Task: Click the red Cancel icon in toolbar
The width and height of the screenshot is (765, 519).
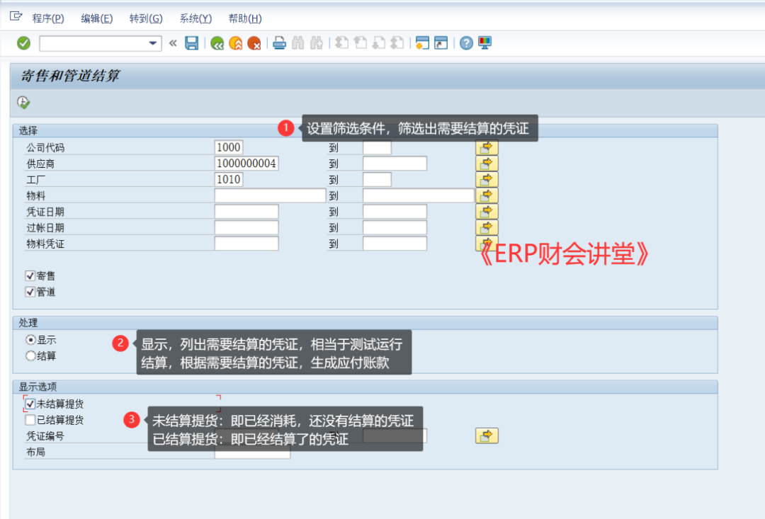Action: click(x=254, y=43)
